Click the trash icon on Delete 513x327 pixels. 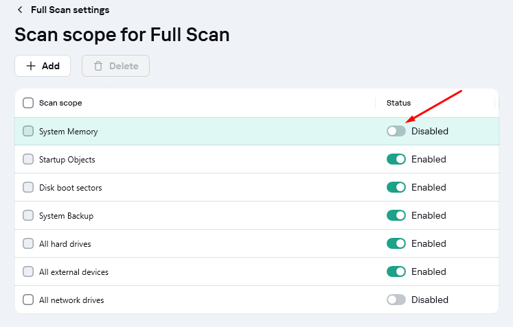coord(98,66)
